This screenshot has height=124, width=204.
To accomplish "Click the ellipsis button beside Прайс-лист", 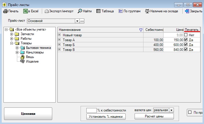I will pos(82,21).
